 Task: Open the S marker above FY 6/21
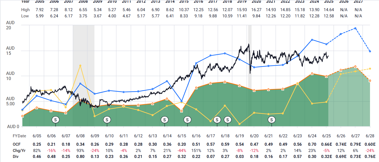click(272, 120)
